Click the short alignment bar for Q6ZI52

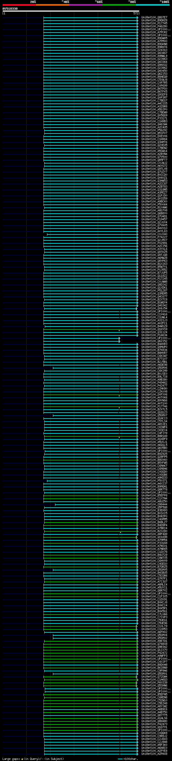point(82,341)
